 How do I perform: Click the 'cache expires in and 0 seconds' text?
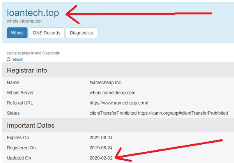(33, 53)
